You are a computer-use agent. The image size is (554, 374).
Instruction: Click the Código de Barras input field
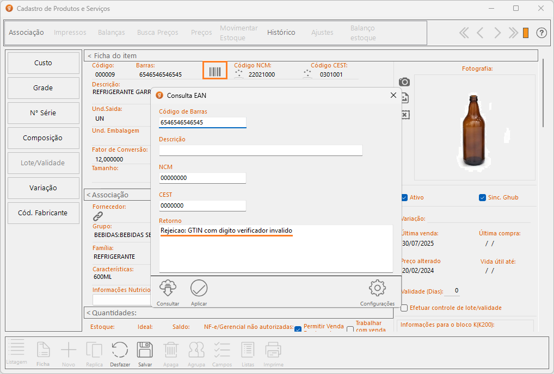(x=202, y=123)
